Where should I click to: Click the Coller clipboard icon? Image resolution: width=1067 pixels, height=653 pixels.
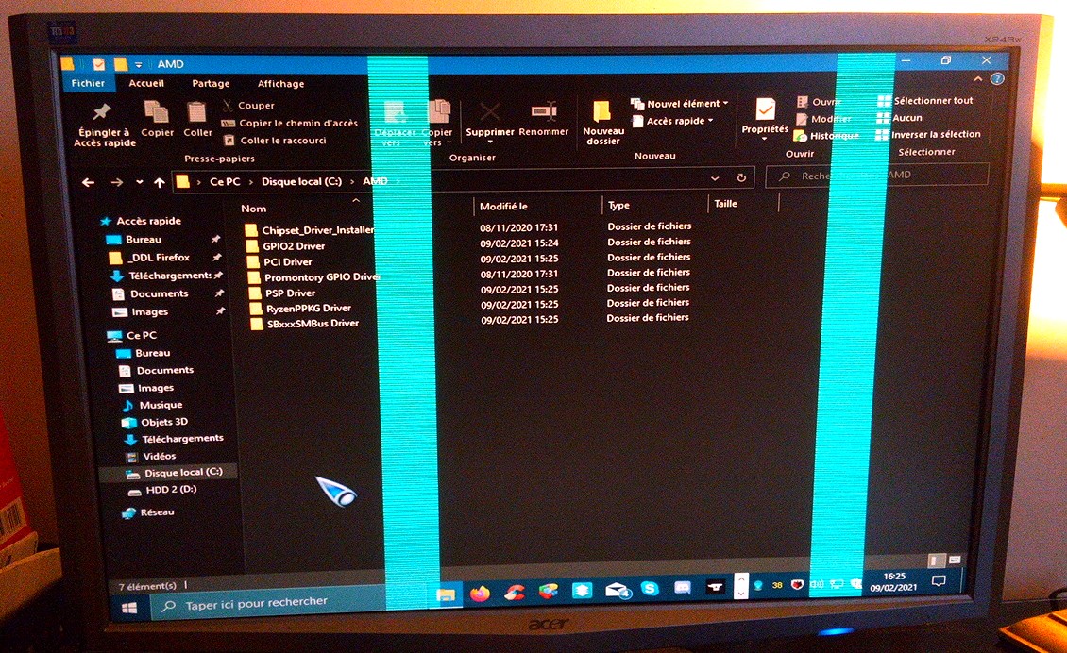[196, 112]
